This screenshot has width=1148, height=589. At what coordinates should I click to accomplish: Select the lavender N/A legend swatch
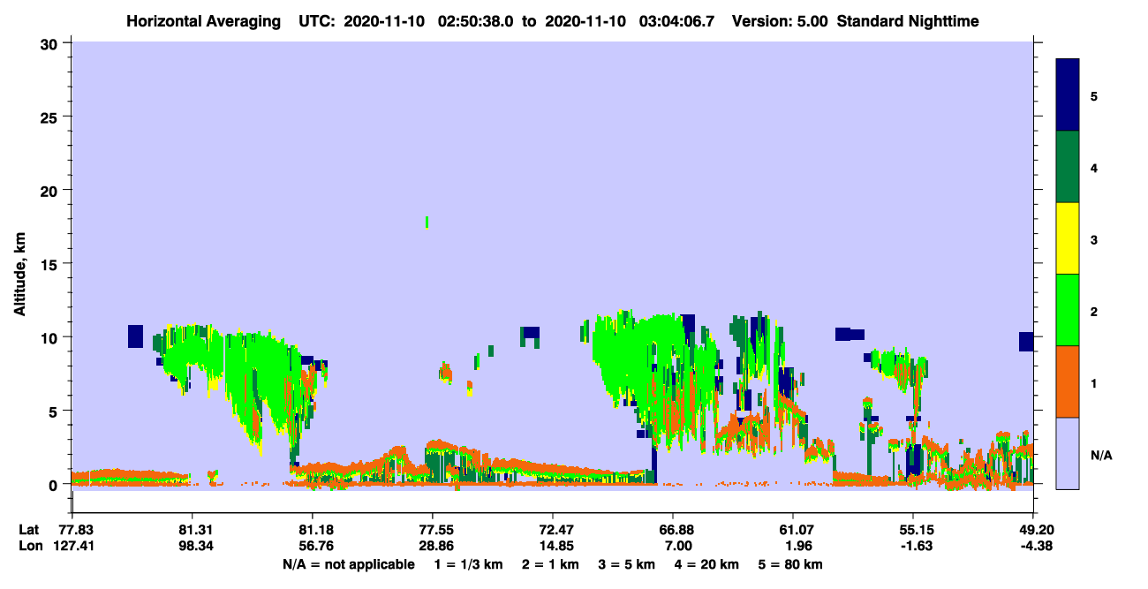1068,452
